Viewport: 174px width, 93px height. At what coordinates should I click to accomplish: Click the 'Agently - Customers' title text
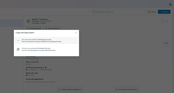pyautogui.click(x=40, y=19)
